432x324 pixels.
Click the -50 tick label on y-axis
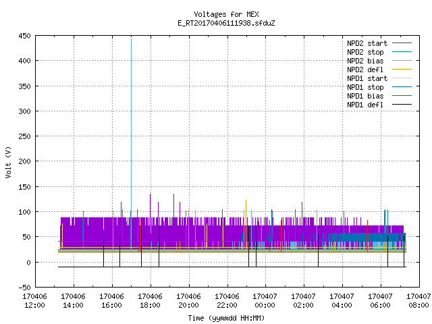point(24,288)
